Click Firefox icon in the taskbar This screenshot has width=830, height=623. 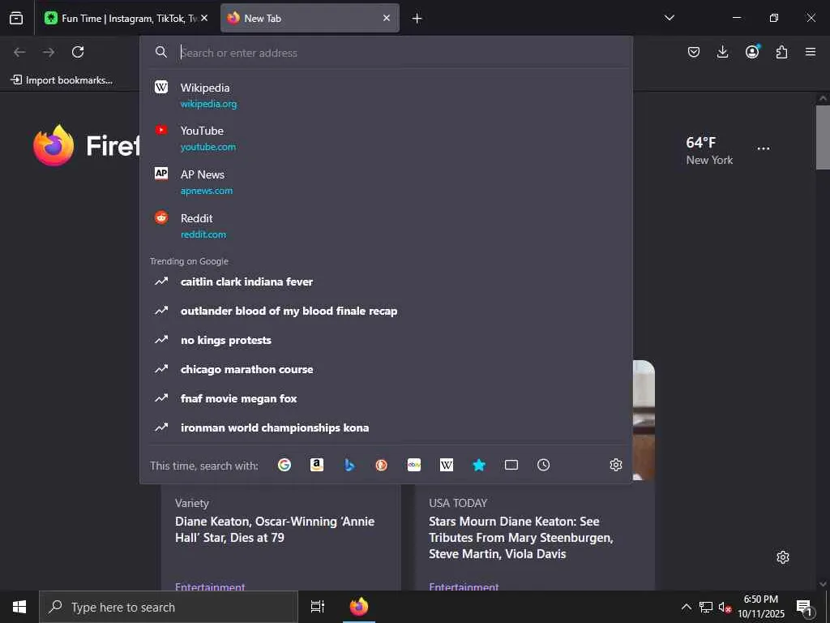pyautogui.click(x=359, y=607)
